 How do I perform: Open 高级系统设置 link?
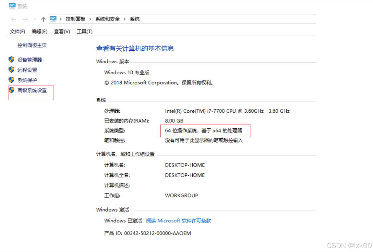pos(32,91)
